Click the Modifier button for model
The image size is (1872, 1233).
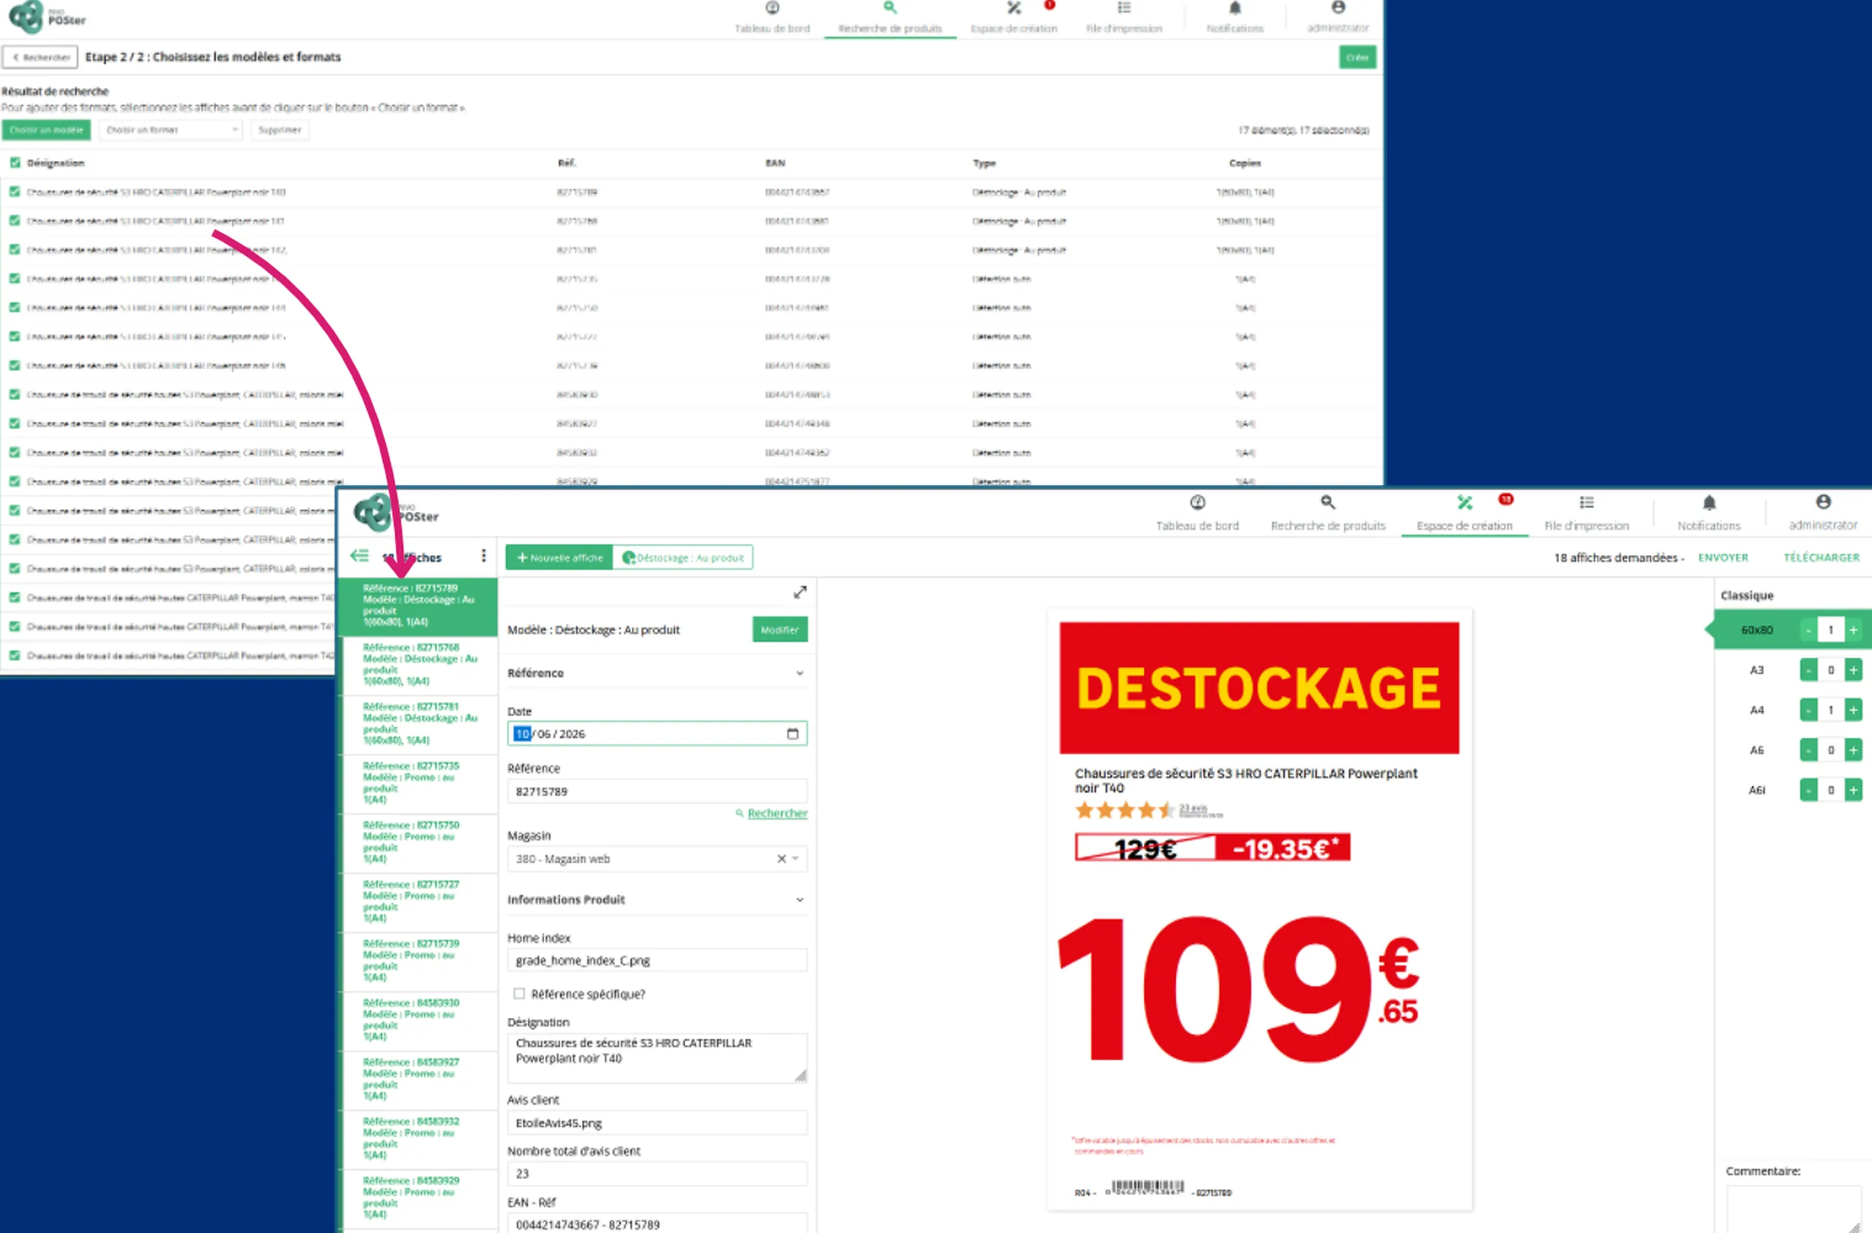[780, 630]
